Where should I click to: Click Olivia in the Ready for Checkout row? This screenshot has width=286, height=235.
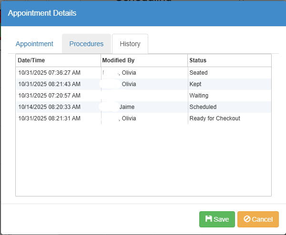coord(129,118)
